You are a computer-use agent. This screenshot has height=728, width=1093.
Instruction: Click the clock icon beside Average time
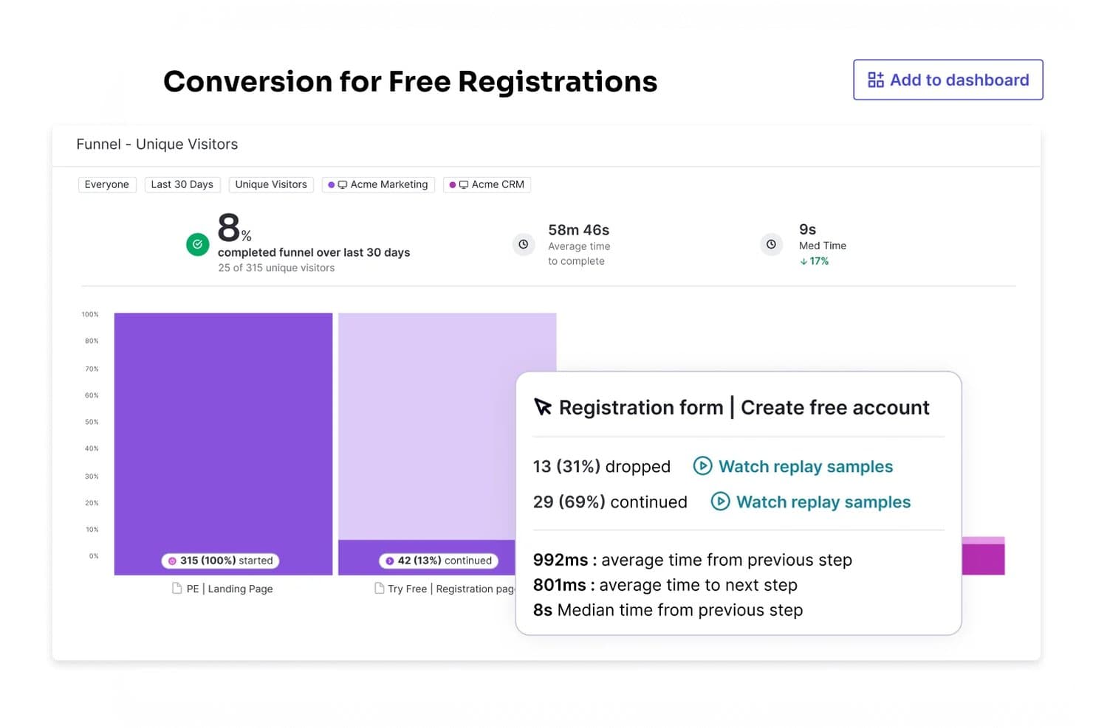coord(524,244)
